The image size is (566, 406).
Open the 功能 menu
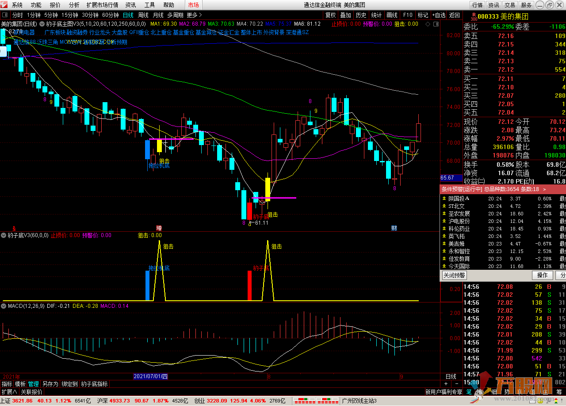point(36,5)
